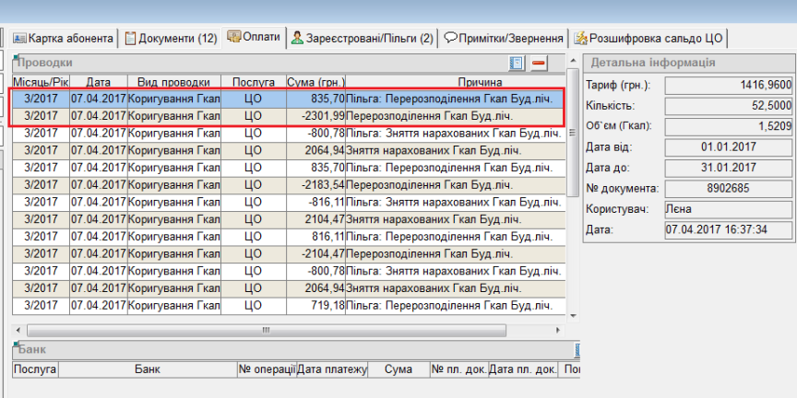
Task: Sort by Сума (грн.) column header
Action: 315,82
